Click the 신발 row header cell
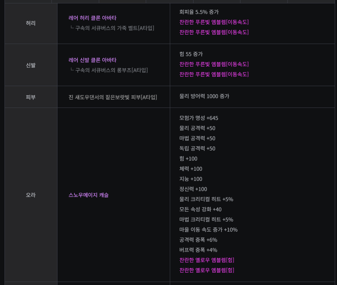 point(31,65)
